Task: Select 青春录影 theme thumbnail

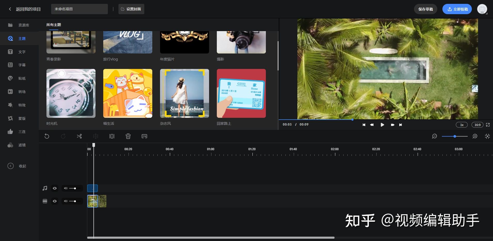Action: 71,42
